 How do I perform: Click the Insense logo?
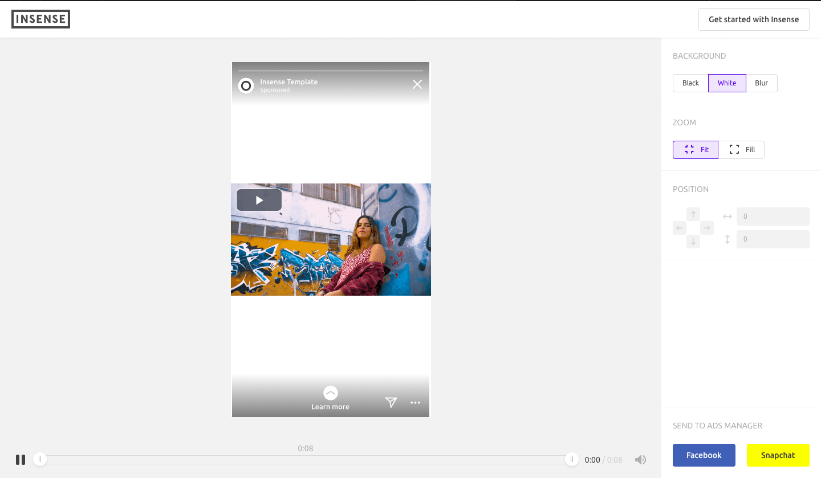coord(40,19)
